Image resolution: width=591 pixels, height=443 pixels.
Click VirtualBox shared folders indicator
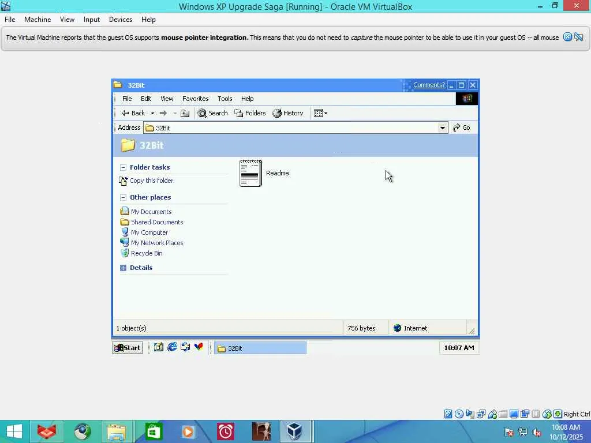click(x=503, y=414)
